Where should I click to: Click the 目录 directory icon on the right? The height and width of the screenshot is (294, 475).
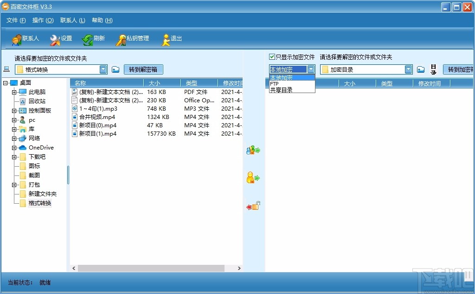click(x=433, y=68)
